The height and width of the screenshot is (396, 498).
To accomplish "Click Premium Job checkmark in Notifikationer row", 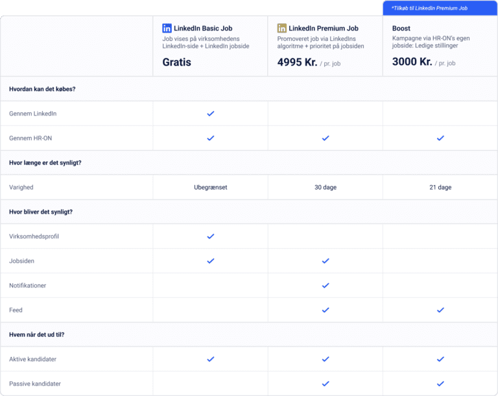I will tap(326, 286).
